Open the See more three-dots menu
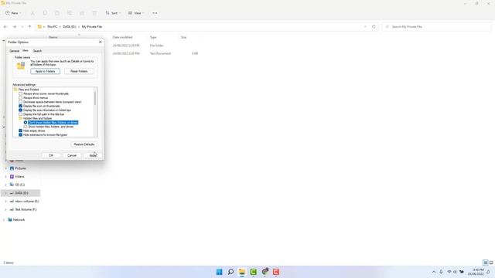Image resolution: width=495 pixels, height=278 pixels. tap(155, 13)
